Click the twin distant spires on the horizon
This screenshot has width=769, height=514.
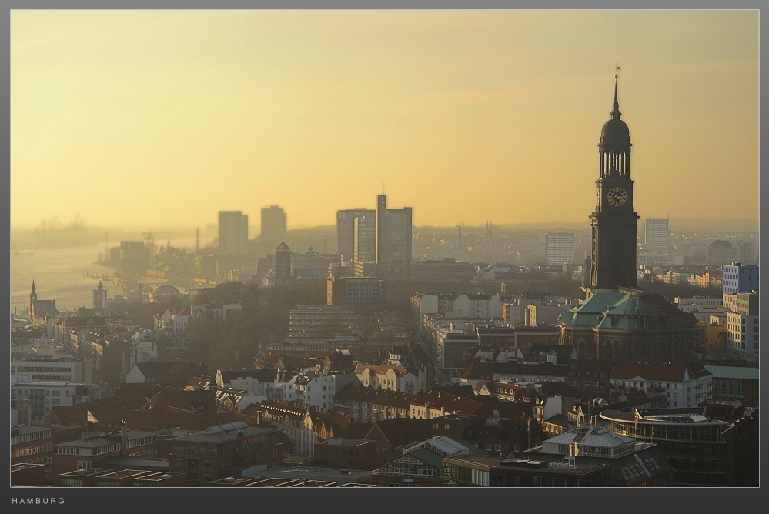(x=488, y=230)
